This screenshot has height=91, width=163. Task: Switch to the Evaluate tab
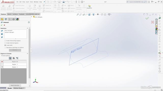22,14
